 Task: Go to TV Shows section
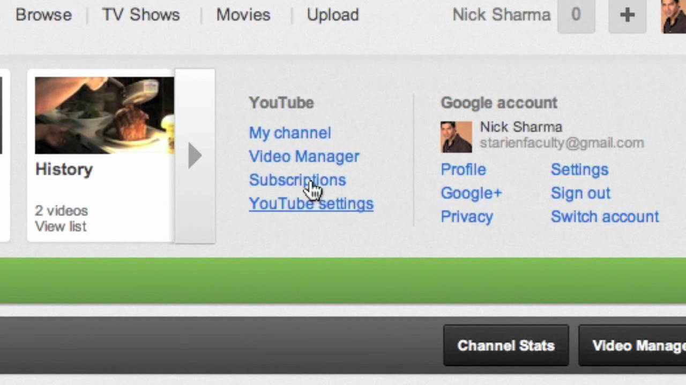[141, 15]
